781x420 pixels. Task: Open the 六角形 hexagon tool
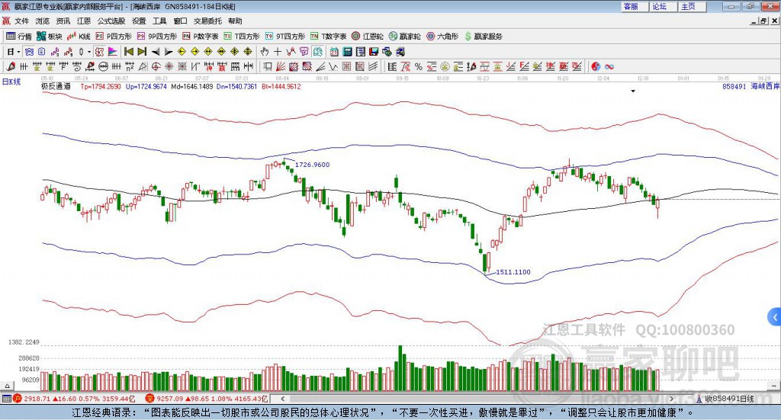point(442,36)
